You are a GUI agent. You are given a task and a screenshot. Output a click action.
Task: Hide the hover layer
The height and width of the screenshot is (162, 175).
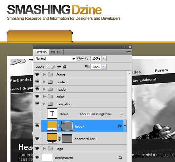pyautogui.click(x=37, y=126)
